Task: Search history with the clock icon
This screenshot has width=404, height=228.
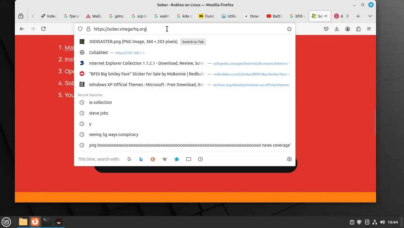Action: point(201,159)
